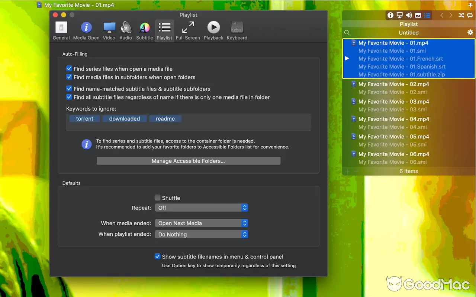The height and width of the screenshot is (297, 476).
Task: Enable shuffle in the playlist panel
Action: pos(461,15)
